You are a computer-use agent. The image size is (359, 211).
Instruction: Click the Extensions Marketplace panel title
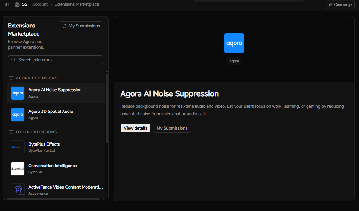pyautogui.click(x=24, y=30)
